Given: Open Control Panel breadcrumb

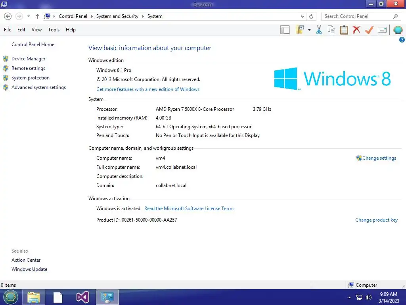Looking at the screenshot, I should pyautogui.click(x=73, y=16).
